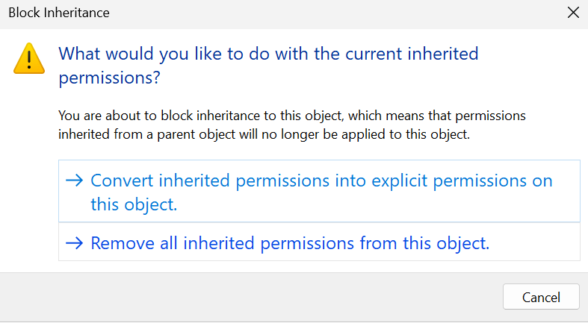Select the second line 'this object.' of Convert option
Viewport: 588px width, 323px height.
(x=134, y=204)
